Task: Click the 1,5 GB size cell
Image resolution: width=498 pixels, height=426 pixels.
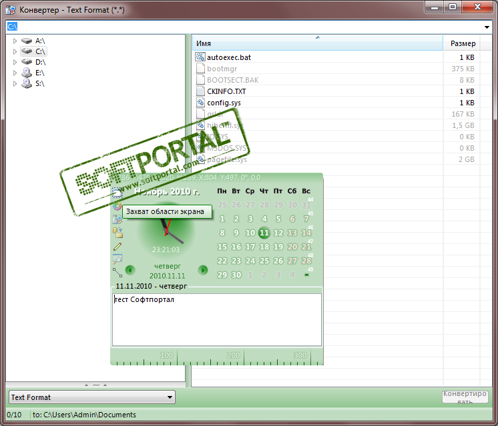Action: [x=463, y=125]
